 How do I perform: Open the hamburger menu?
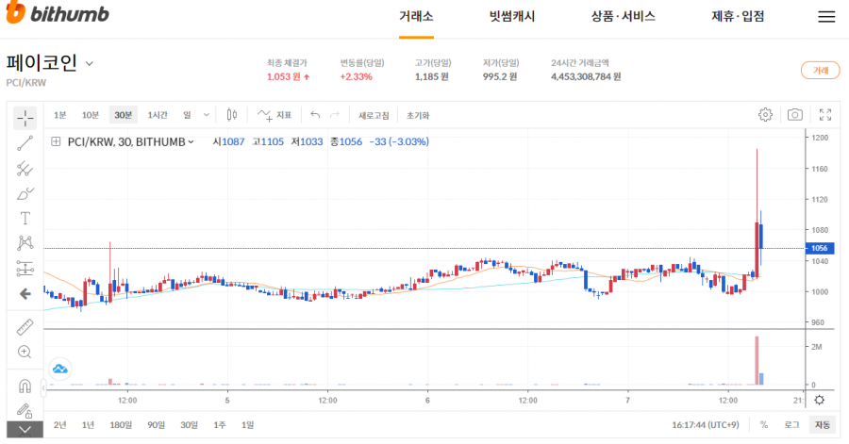[826, 17]
